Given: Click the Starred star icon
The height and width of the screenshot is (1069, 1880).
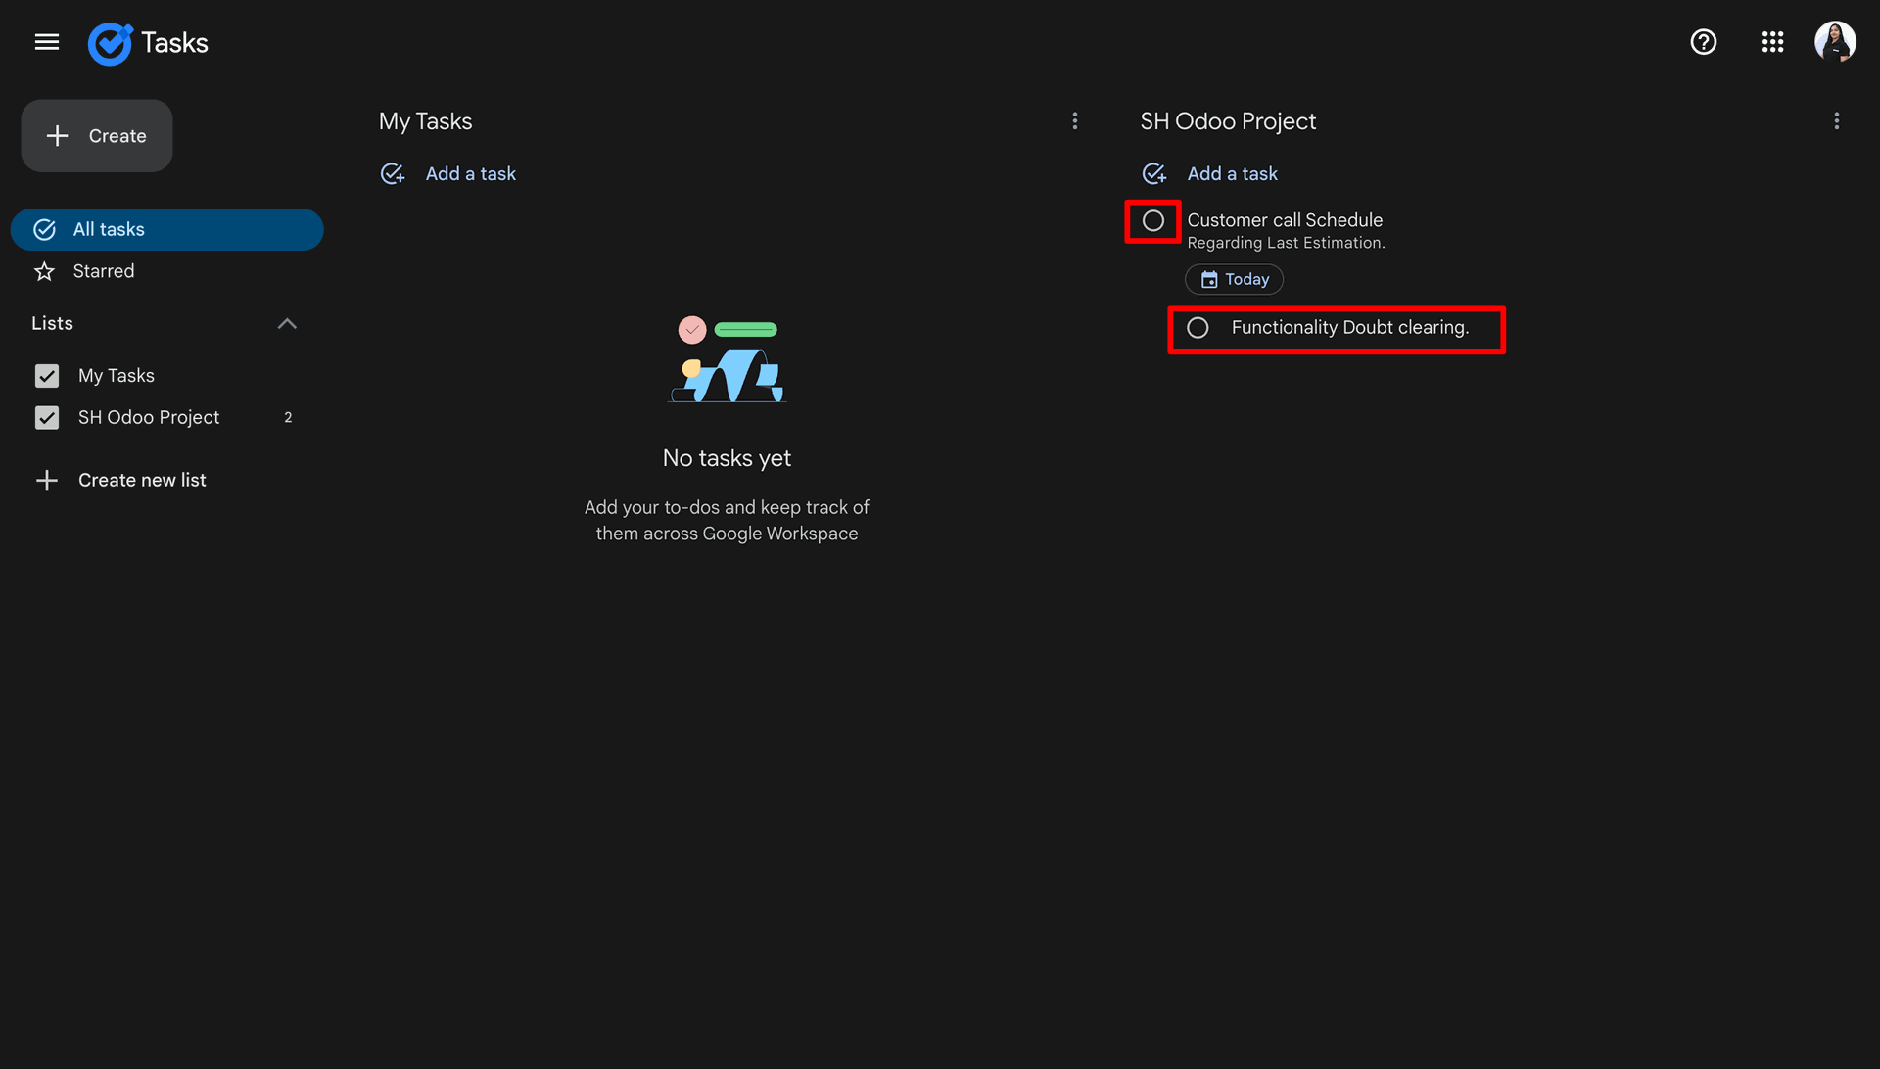Looking at the screenshot, I should (44, 271).
